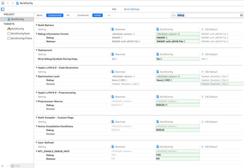Click BuildConfig column icon in User-Defined section
Viewport: 244px width, 168px height.
(158, 147)
